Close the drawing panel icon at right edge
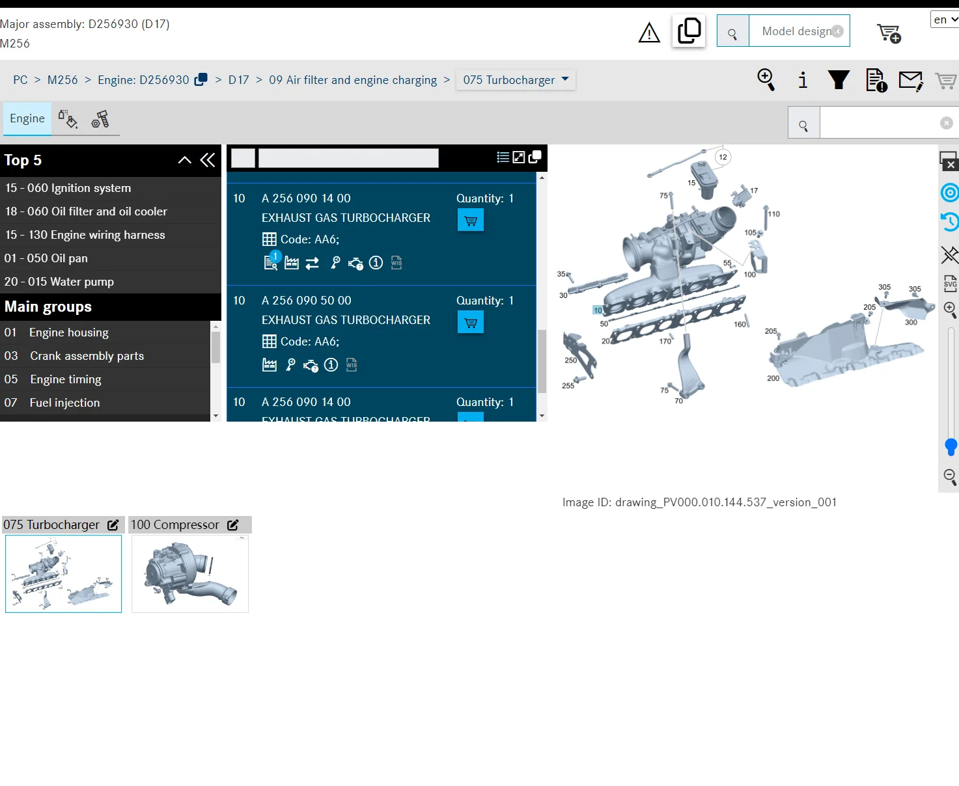 coord(949,160)
